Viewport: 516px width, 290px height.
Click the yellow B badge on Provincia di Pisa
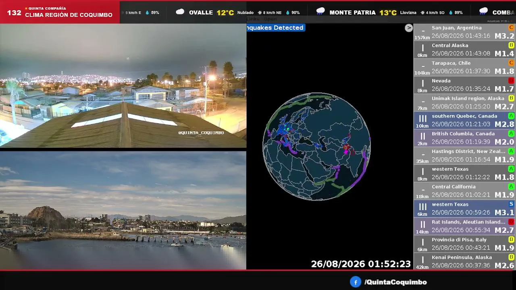tap(511, 240)
